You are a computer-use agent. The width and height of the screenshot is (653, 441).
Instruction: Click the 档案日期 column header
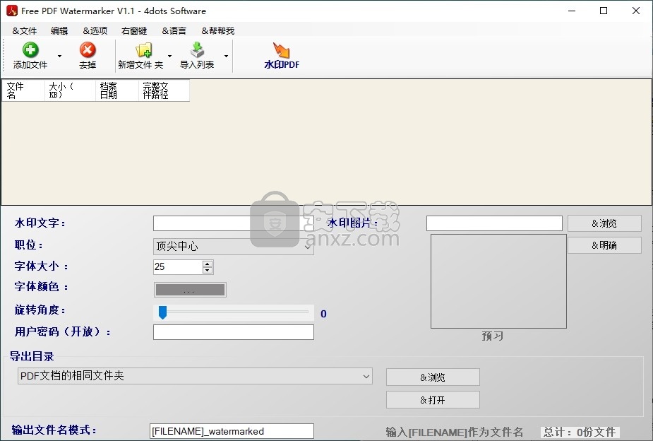[117, 90]
